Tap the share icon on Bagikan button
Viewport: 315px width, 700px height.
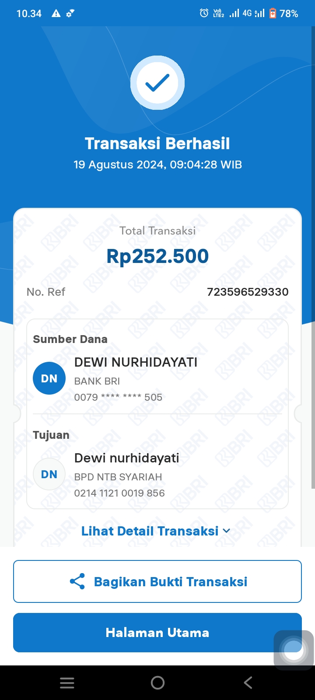pos(77,581)
